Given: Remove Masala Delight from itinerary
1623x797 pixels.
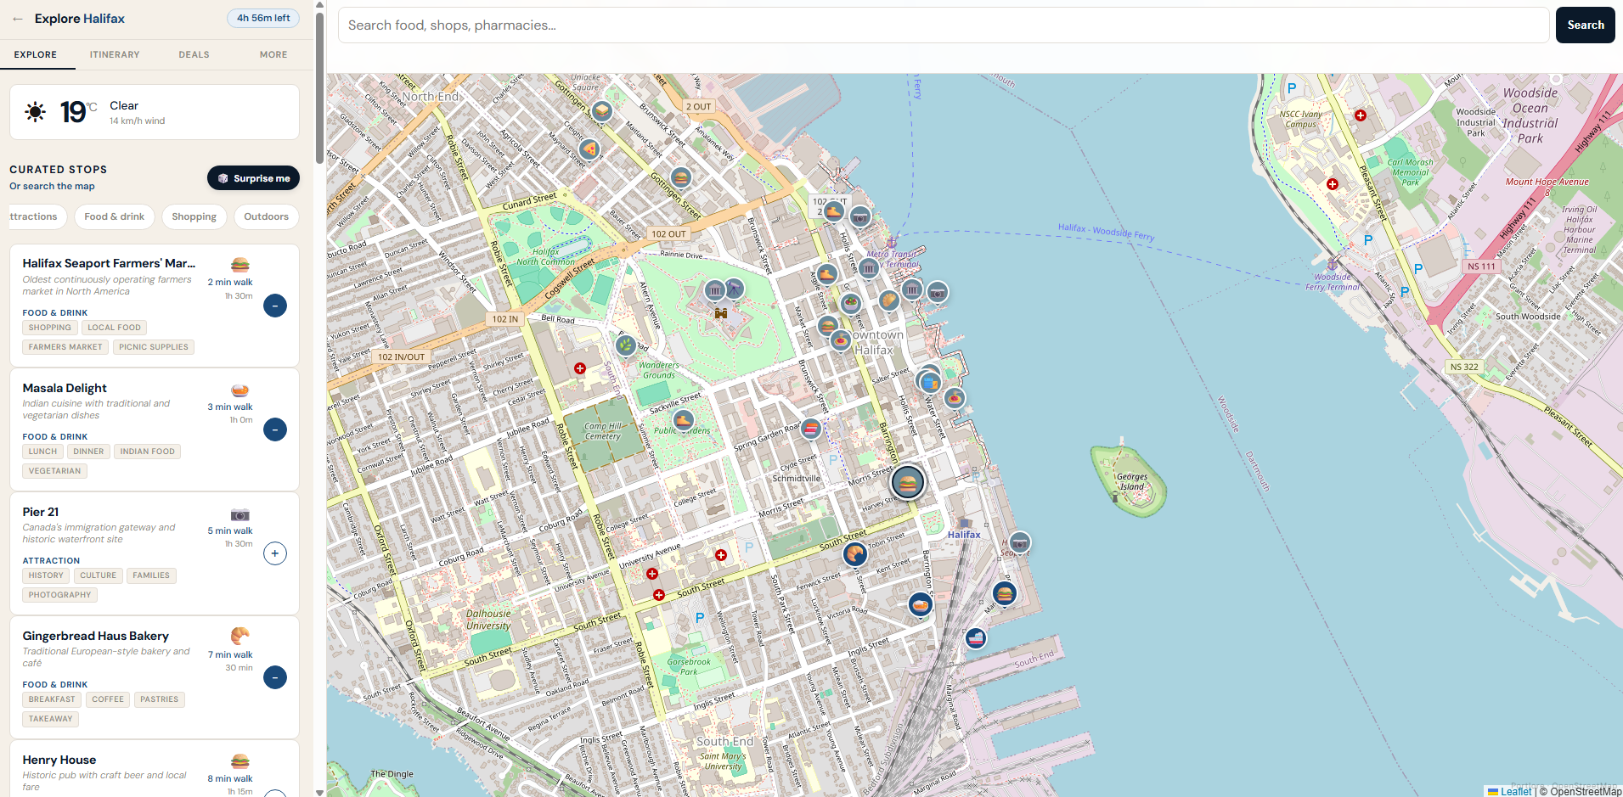Looking at the screenshot, I should [x=275, y=429].
